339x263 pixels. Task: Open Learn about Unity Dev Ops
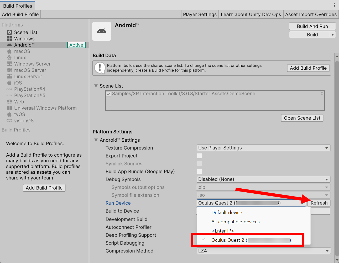tap(251, 14)
